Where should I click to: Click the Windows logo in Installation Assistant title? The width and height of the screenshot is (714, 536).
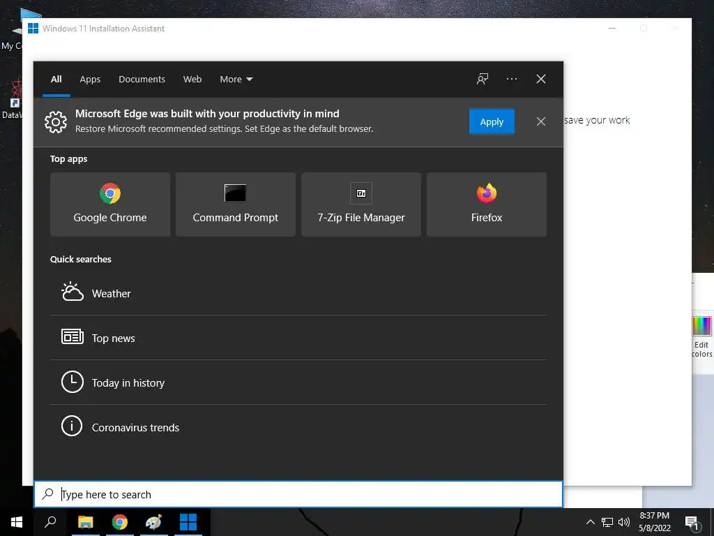(x=33, y=28)
